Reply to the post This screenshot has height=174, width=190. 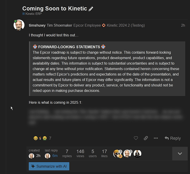click(x=173, y=138)
